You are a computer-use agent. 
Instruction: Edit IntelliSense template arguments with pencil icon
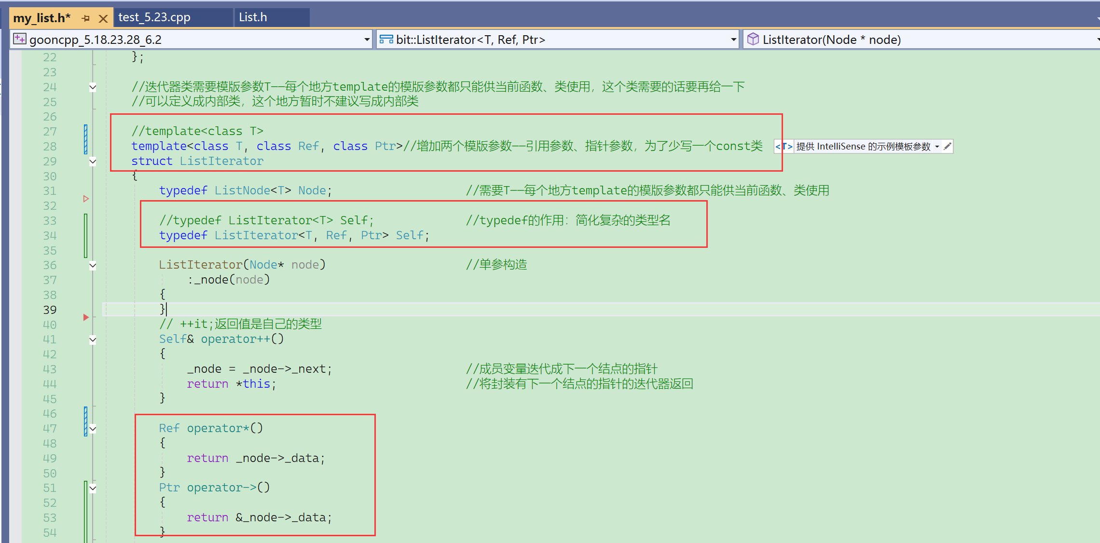(x=947, y=146)
